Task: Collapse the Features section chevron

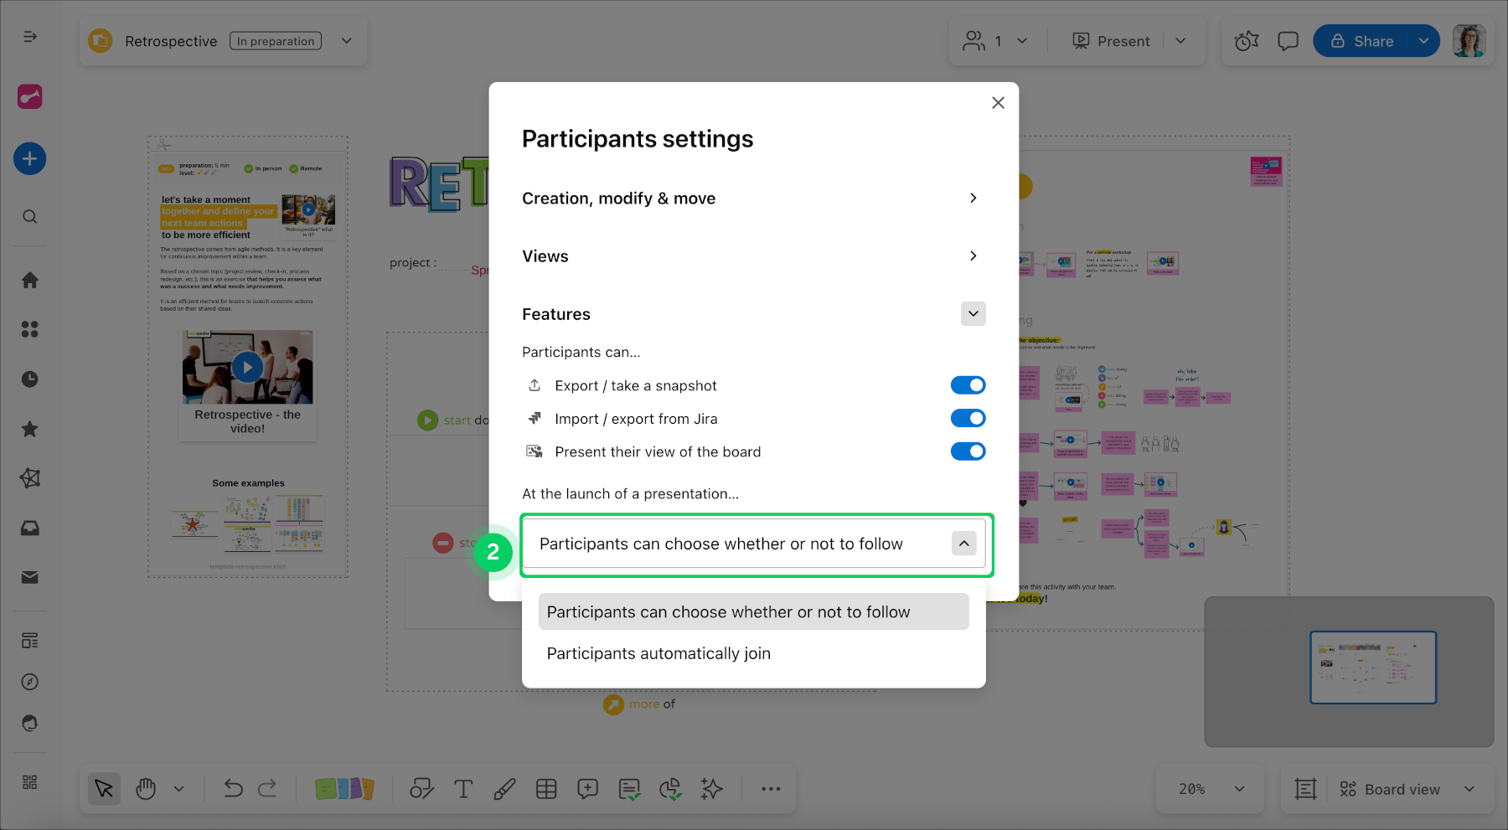Action: point(973,314)
